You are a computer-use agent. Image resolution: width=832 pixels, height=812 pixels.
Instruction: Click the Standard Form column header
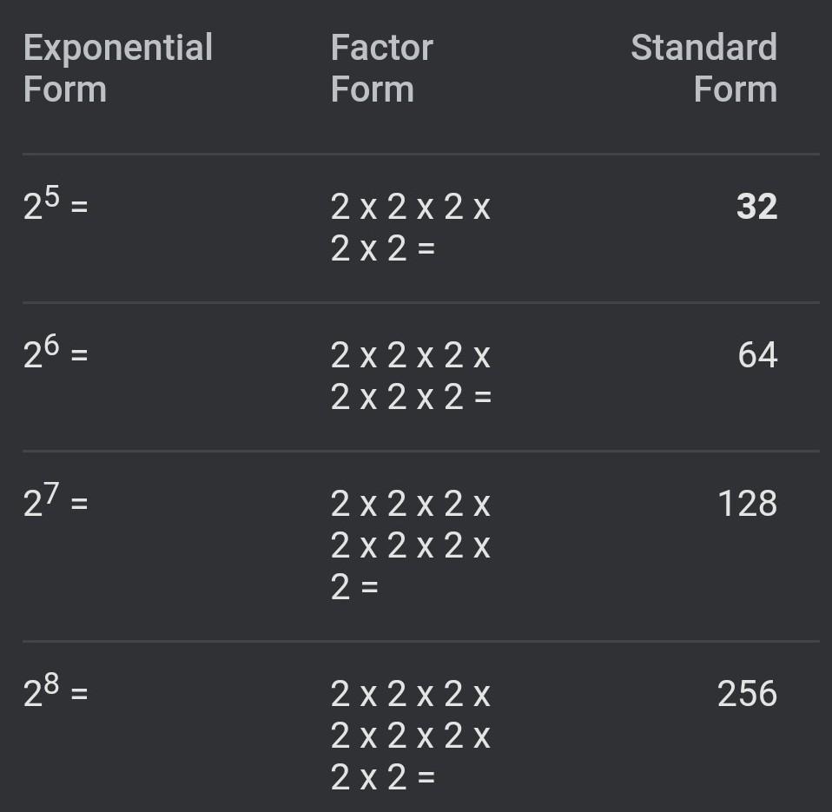pos(703,68)
